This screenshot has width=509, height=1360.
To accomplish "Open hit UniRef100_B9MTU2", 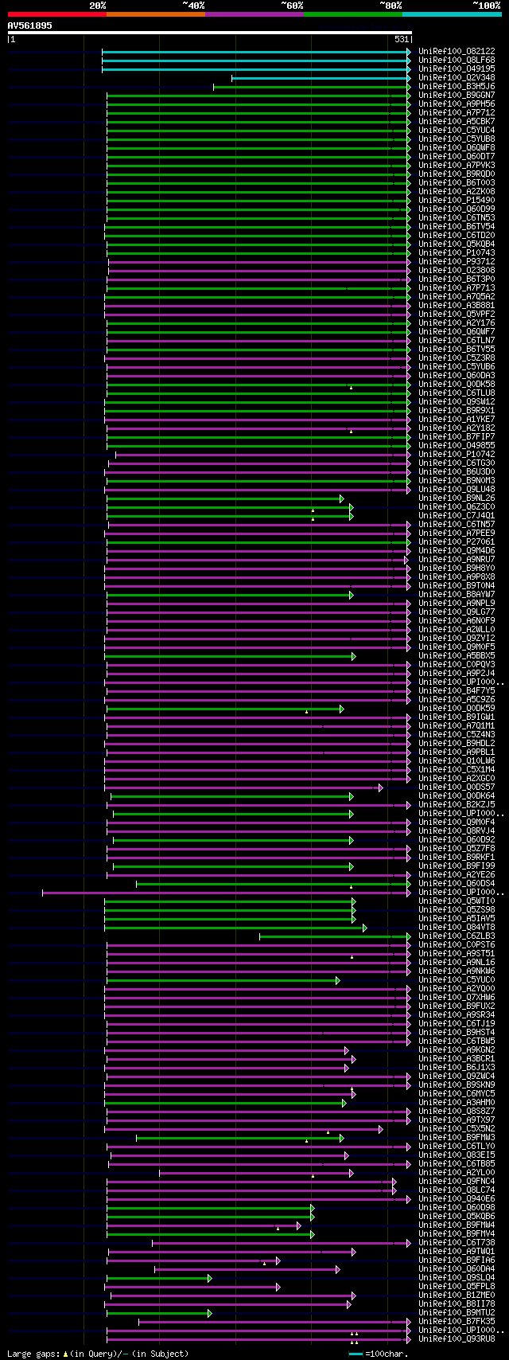I will click(457, 1312).
